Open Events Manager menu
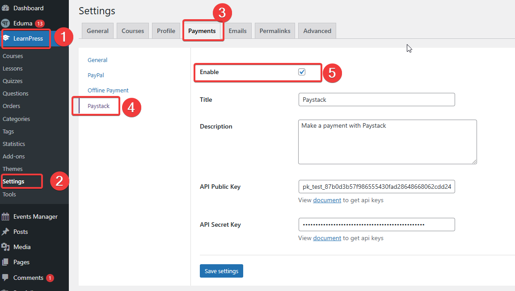The image size is (515, 291). click(34, 216)
